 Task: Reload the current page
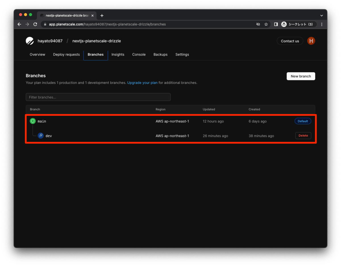(x=35, y=24)
